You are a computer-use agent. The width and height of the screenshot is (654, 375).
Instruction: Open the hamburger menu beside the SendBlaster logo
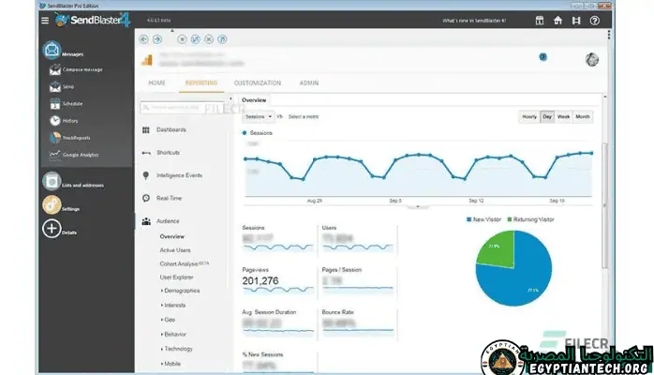pyautogui.click(x=46, y=20)
